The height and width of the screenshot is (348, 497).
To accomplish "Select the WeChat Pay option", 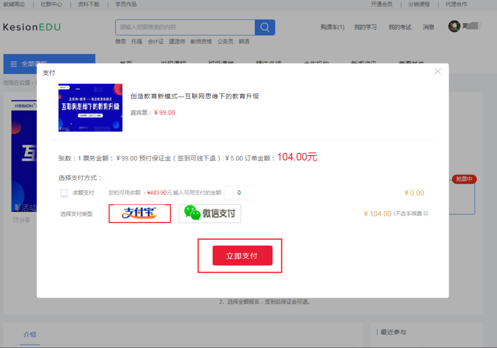I will pyautogui.click(x=210, y=213).
